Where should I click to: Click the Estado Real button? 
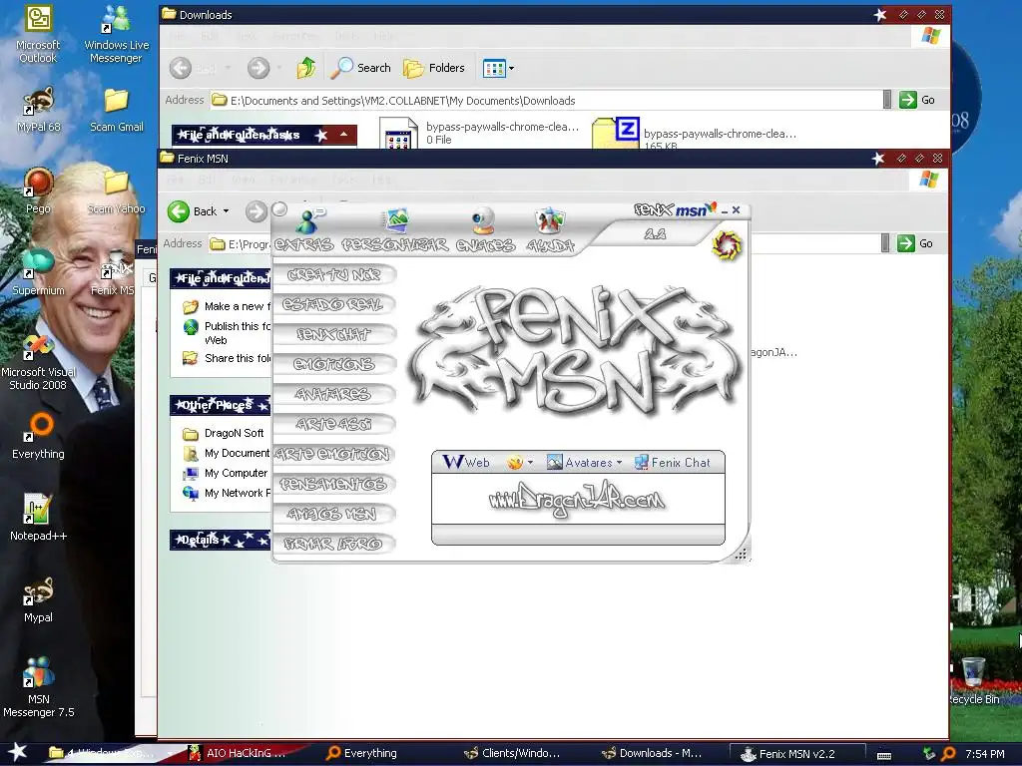(x=333, y=305)
